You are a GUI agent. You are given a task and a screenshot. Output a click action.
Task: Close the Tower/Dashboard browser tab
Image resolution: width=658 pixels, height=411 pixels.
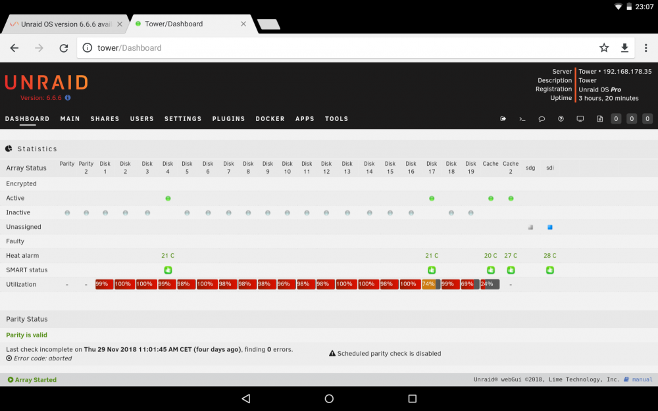point(243,24)
